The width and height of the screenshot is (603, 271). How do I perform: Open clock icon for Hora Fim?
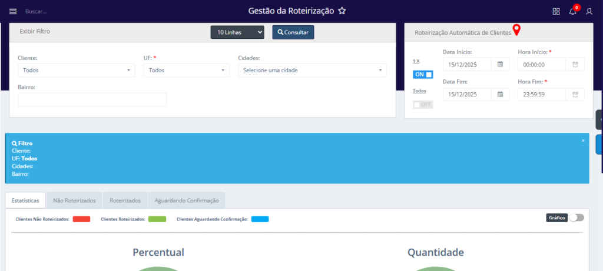[575, 94]
